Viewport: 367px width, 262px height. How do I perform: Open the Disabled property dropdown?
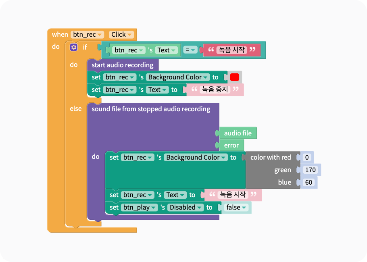(x=186, y=208)
